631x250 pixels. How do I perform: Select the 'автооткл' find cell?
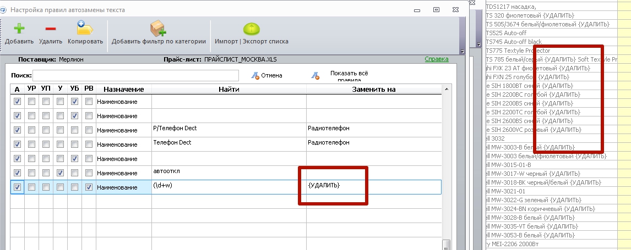coord(229,173)
